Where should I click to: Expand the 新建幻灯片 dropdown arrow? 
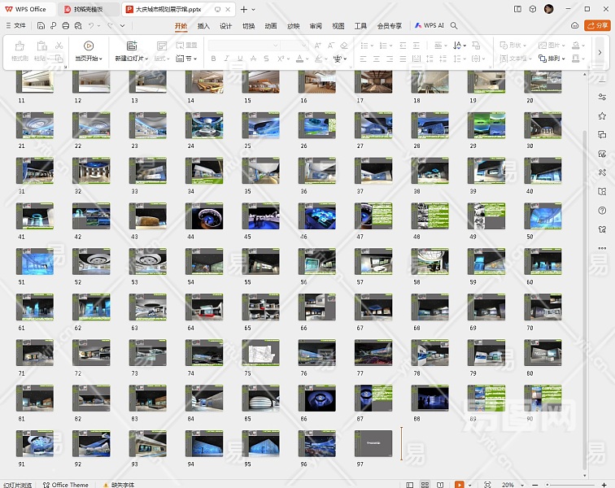click(146, 59)
